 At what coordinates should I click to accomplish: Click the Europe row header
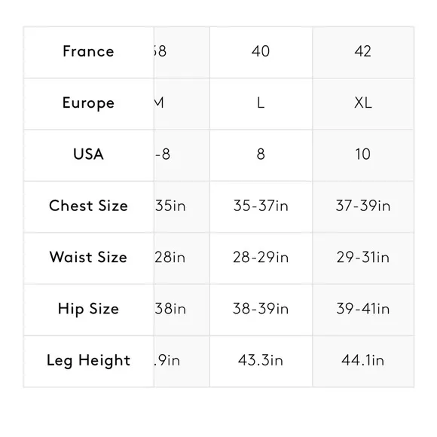[89, 104]
